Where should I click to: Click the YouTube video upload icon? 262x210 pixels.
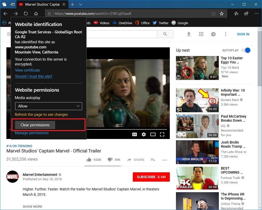[x=189, y=34]
